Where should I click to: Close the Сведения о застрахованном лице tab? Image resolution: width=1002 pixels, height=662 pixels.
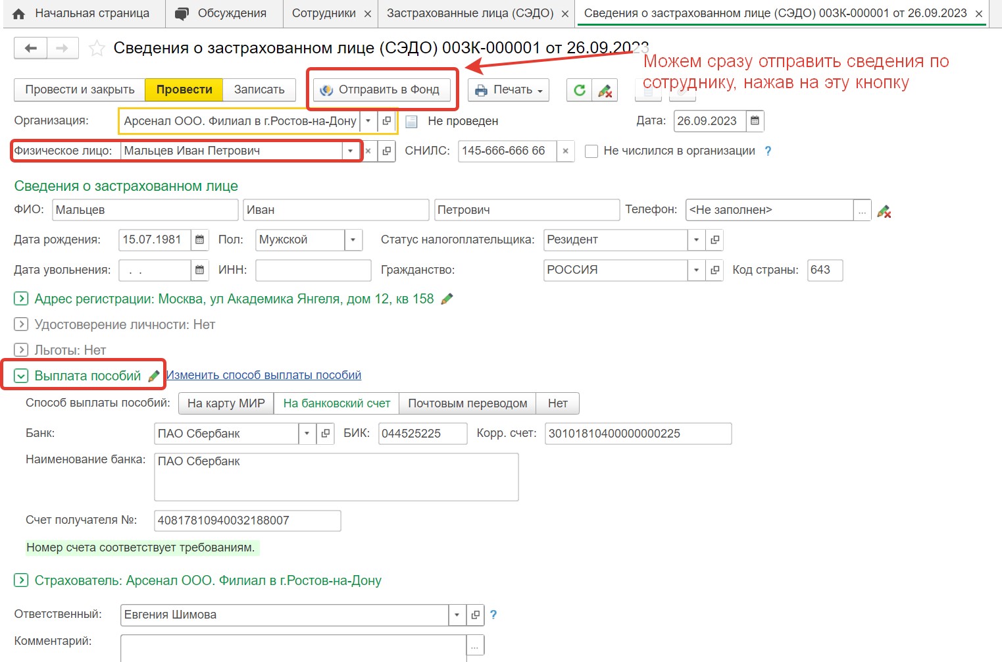pyautogui.click(x=979, y=14)
